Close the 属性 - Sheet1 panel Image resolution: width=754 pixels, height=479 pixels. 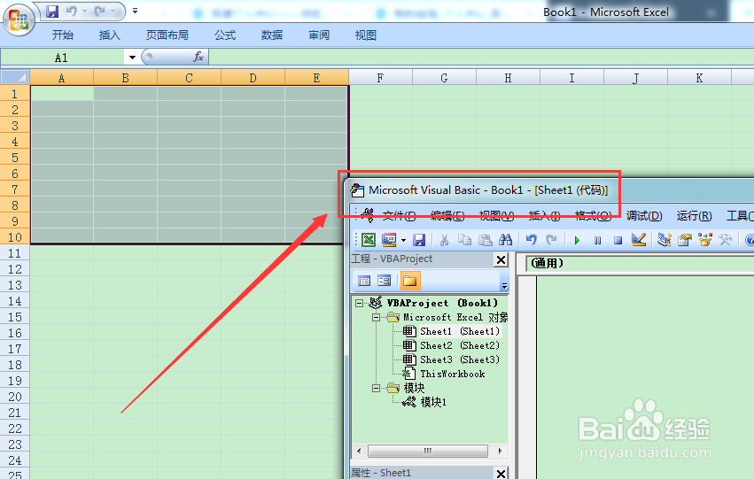pos(501,473)
